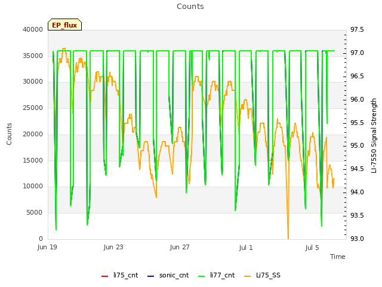Click the 94.5 right axis value
382x287 pixels.
coord(357,169)
